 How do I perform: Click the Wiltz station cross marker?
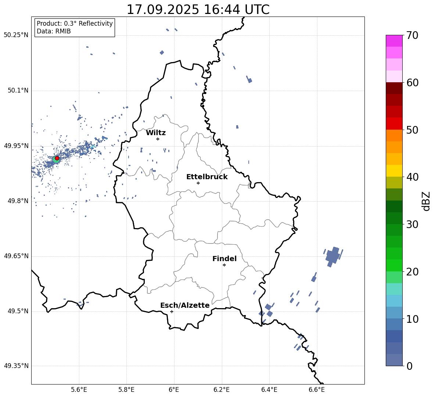158,139
